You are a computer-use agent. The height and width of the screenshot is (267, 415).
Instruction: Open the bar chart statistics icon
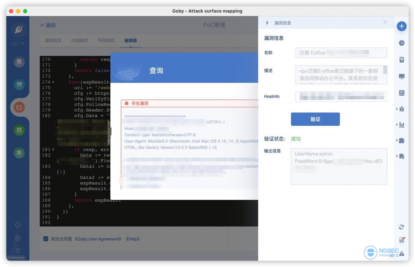pos(402,125)
